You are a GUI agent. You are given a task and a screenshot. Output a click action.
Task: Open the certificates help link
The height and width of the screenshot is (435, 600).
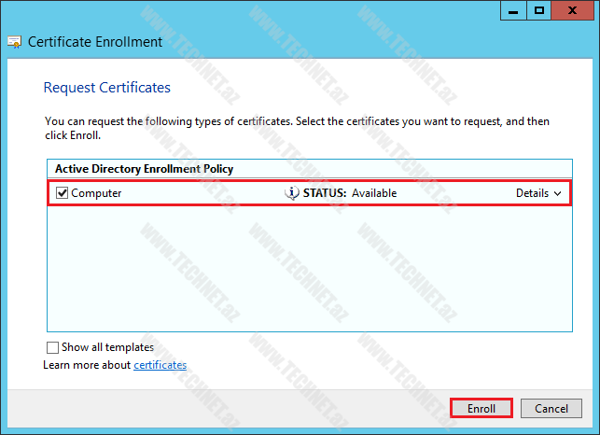click(x=160, y=365)
